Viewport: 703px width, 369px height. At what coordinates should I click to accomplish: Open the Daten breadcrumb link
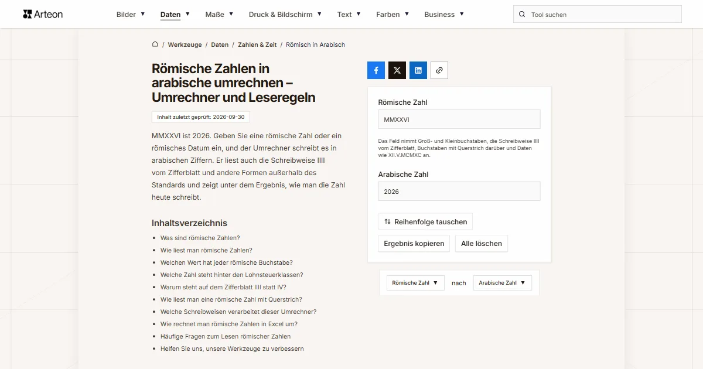click(x=220, y=45)
